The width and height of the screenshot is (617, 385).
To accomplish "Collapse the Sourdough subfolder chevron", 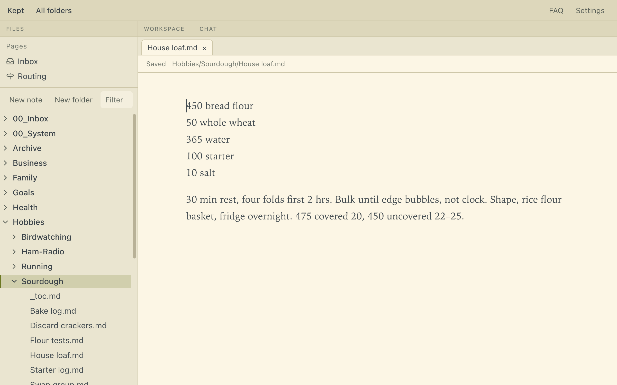I will [14, 281].
